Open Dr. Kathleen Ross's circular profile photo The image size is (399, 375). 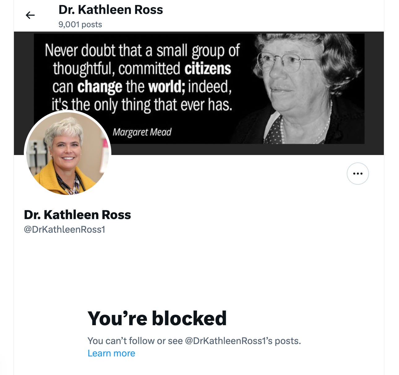point(68,153)
